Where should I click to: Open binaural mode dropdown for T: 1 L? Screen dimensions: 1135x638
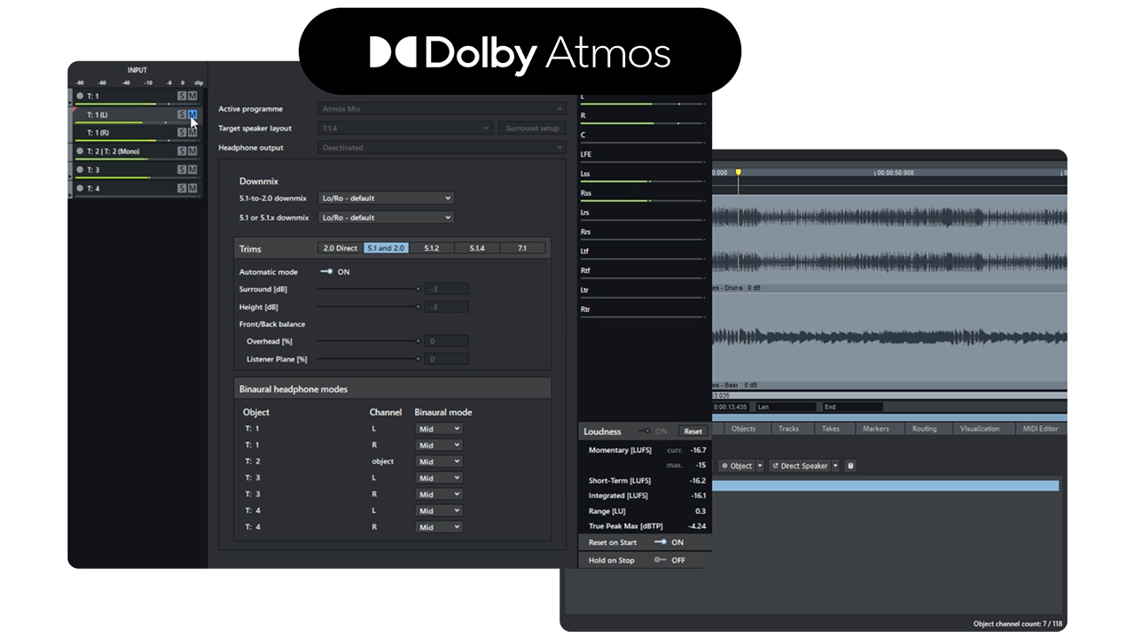pos(439,429)
